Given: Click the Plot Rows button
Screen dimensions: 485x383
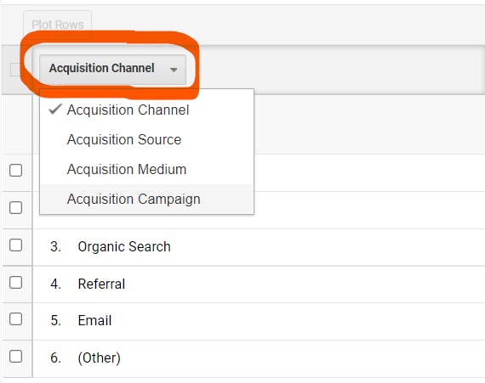Looking at the screenshot, I should pyautogui.click(x=58, y=25).
